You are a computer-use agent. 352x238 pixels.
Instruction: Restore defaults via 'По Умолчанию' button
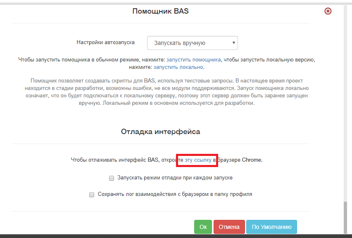[x=271, y=226]
